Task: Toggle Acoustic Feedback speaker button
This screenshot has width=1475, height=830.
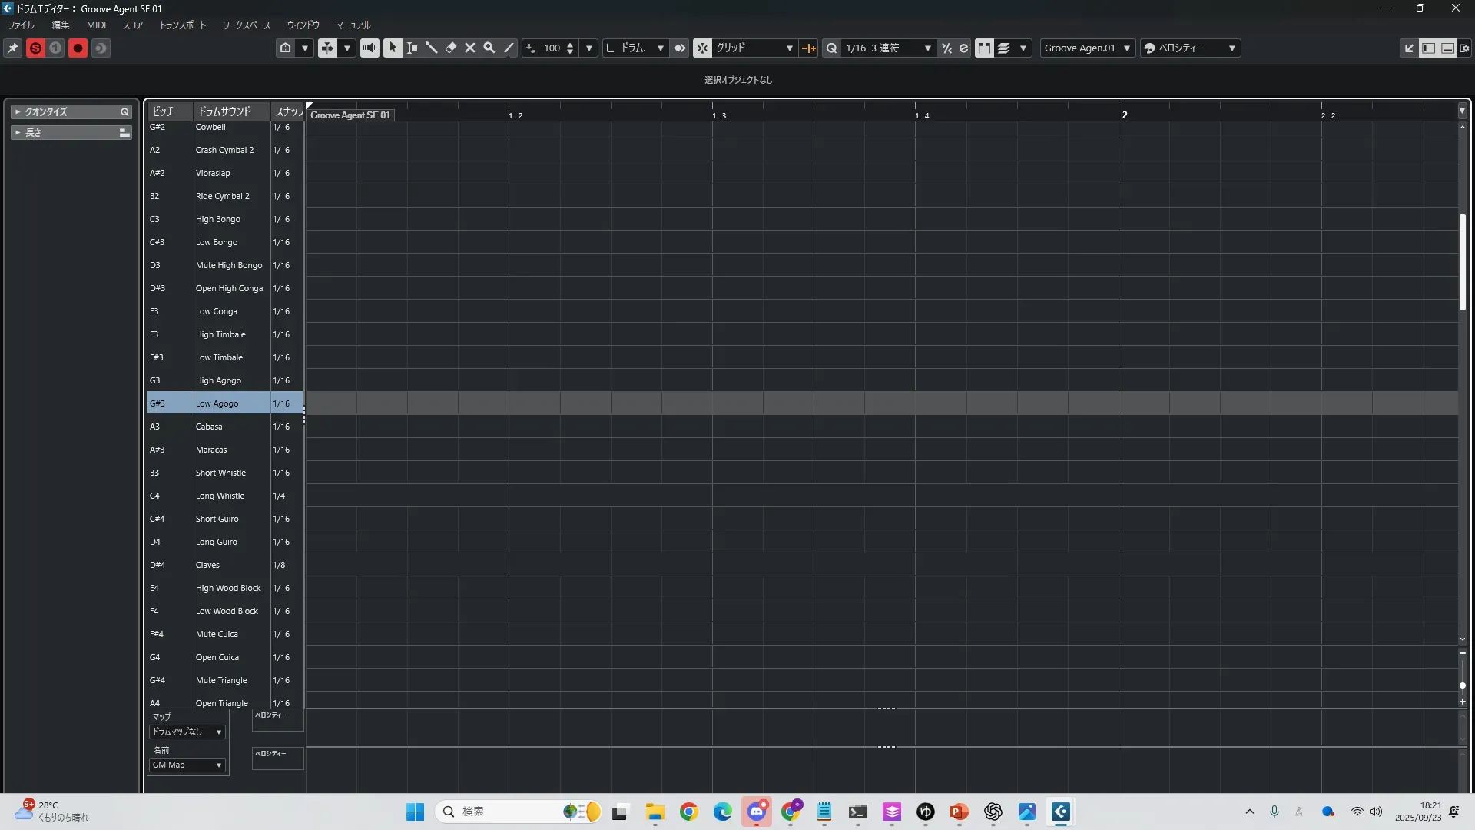Action: pyautogui.click(x=370, y=48)
